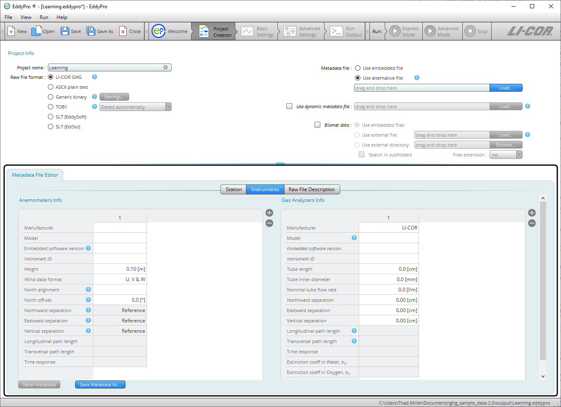Select the Metadata File Editor tab
Screen dimensions: 561x407
pos(35,175)
